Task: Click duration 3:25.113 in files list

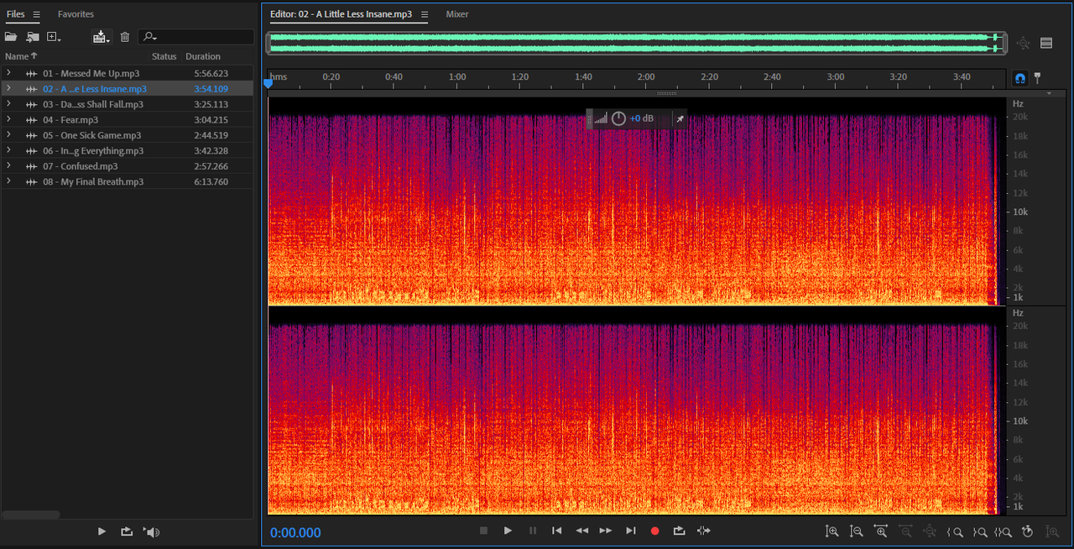Action: [x=211, y=104]
